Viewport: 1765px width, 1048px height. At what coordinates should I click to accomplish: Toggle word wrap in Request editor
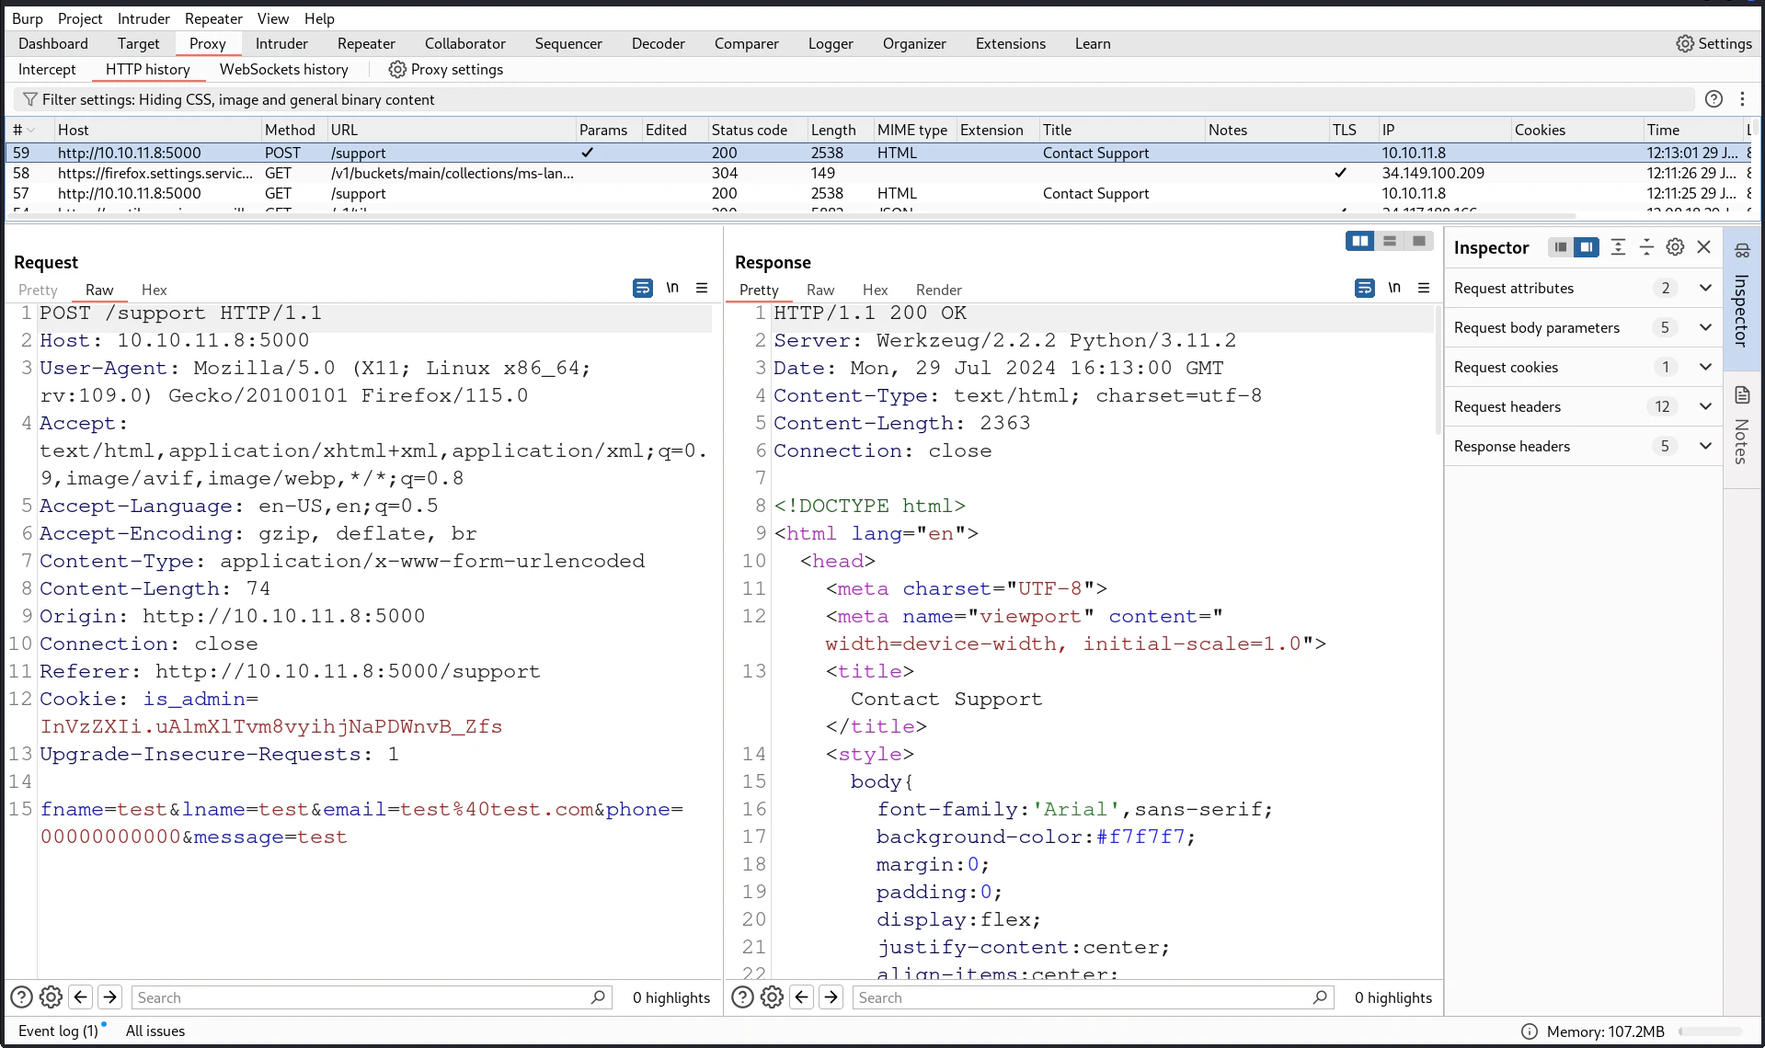(643, 288)
